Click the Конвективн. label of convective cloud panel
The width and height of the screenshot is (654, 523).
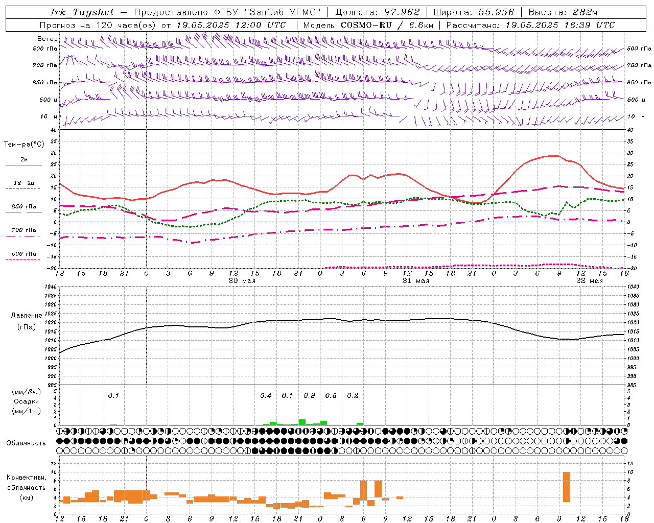click(27, 478)
